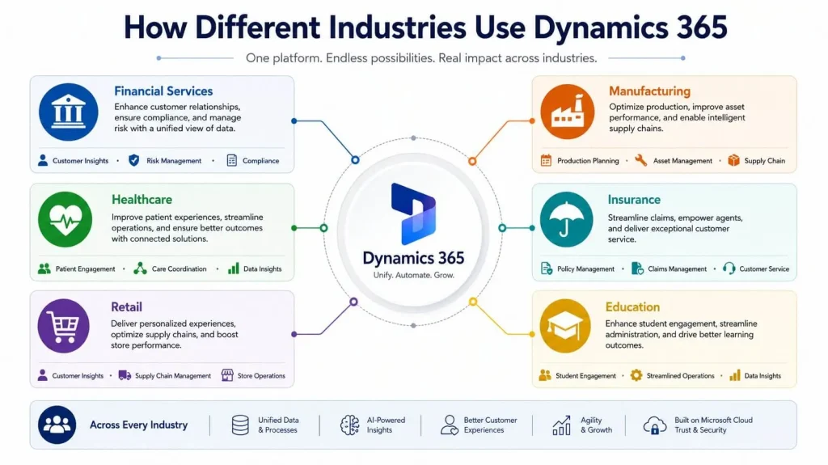Click the Dynamics 365 center logo
This screenshot has height=465, width=828.
tap(413, 214)
